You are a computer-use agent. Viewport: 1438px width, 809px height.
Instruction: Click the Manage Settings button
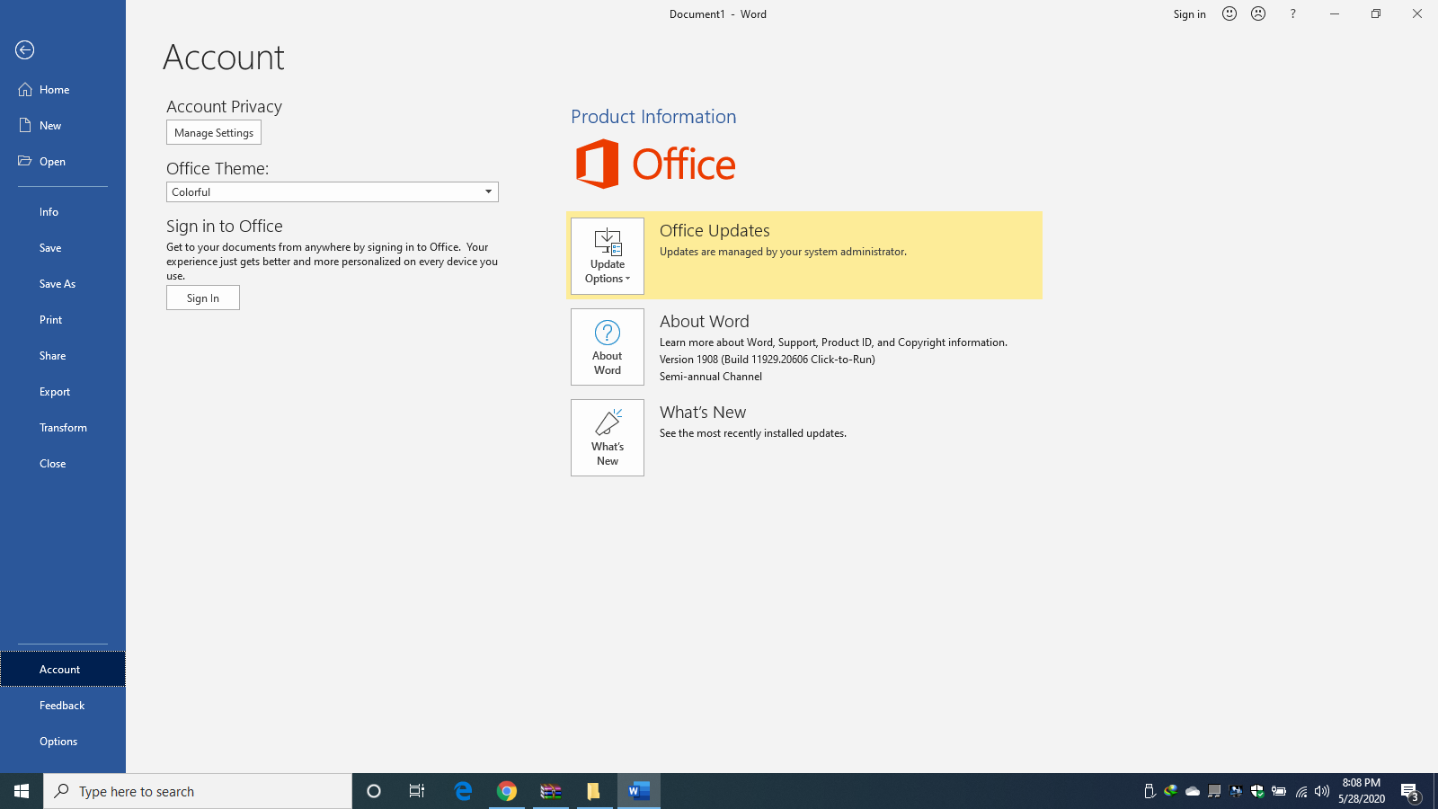pos(214,133)
